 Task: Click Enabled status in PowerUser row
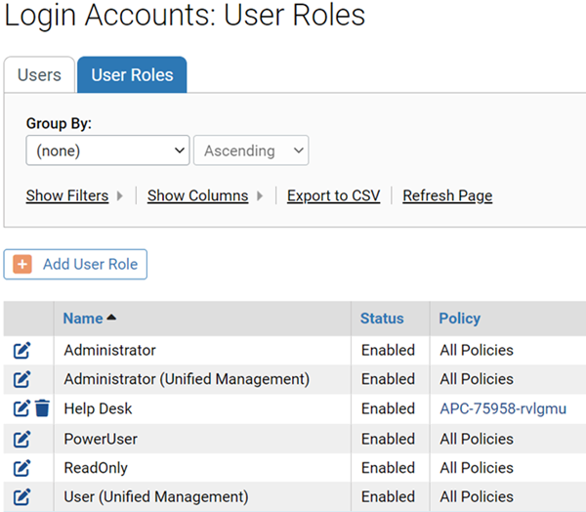[x=388, y=439]
